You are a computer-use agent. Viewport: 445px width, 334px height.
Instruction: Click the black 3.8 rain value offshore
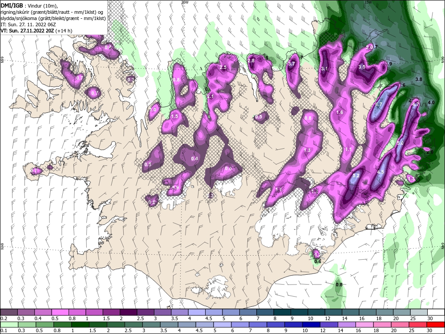tap(419, 80)
